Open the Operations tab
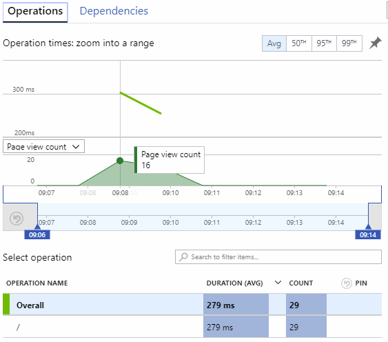This screenshot has height=342, width=388. pos(35,12)
